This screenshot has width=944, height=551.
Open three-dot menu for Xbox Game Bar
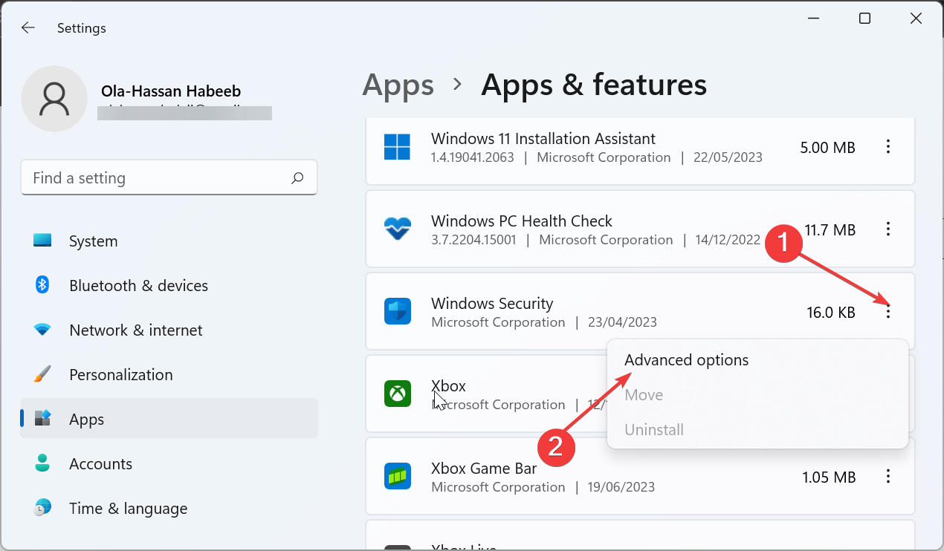[x=888, y=477]
